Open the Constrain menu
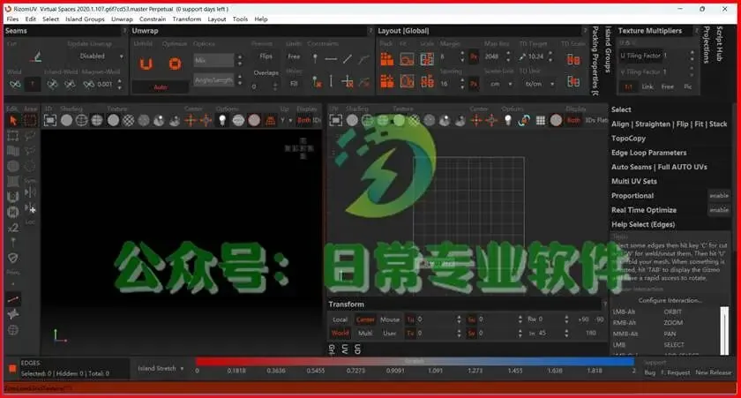Screen dimensions: 741x398 click(152, 19)
